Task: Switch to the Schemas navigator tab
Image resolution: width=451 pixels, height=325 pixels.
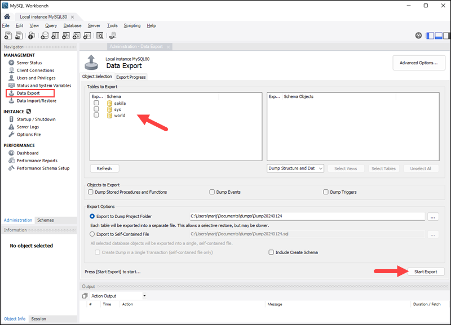Action: tap(46, 220)
